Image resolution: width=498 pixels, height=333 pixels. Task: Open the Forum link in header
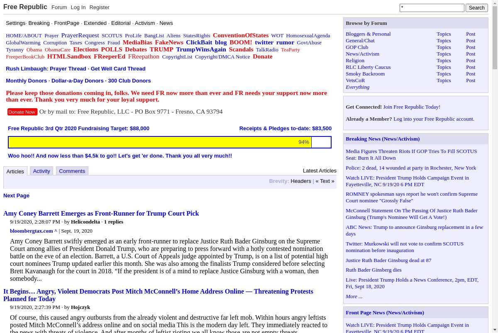59,7
